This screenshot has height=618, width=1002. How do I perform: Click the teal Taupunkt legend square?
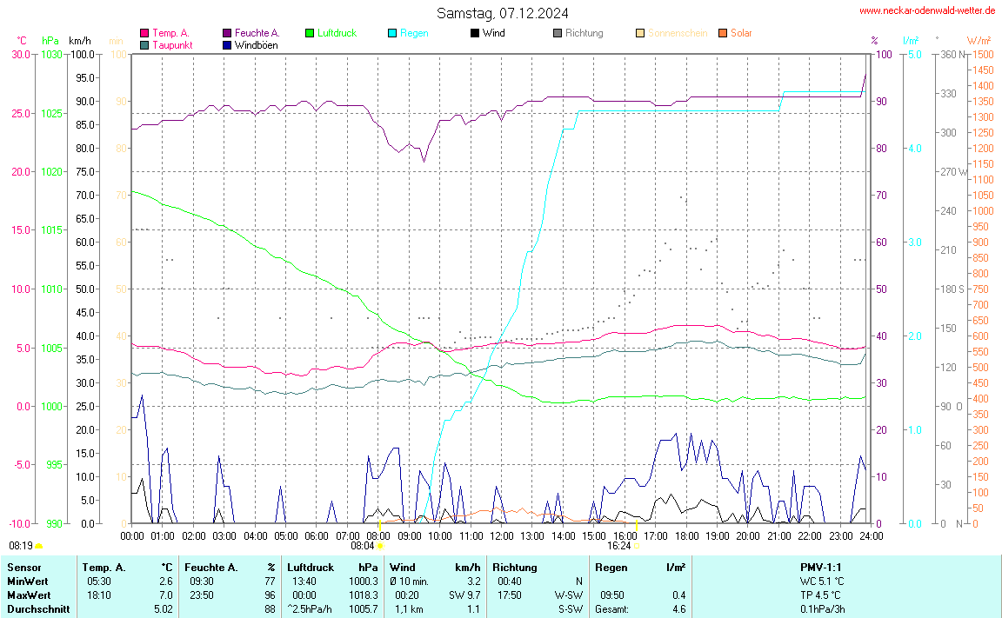point(144,44)
